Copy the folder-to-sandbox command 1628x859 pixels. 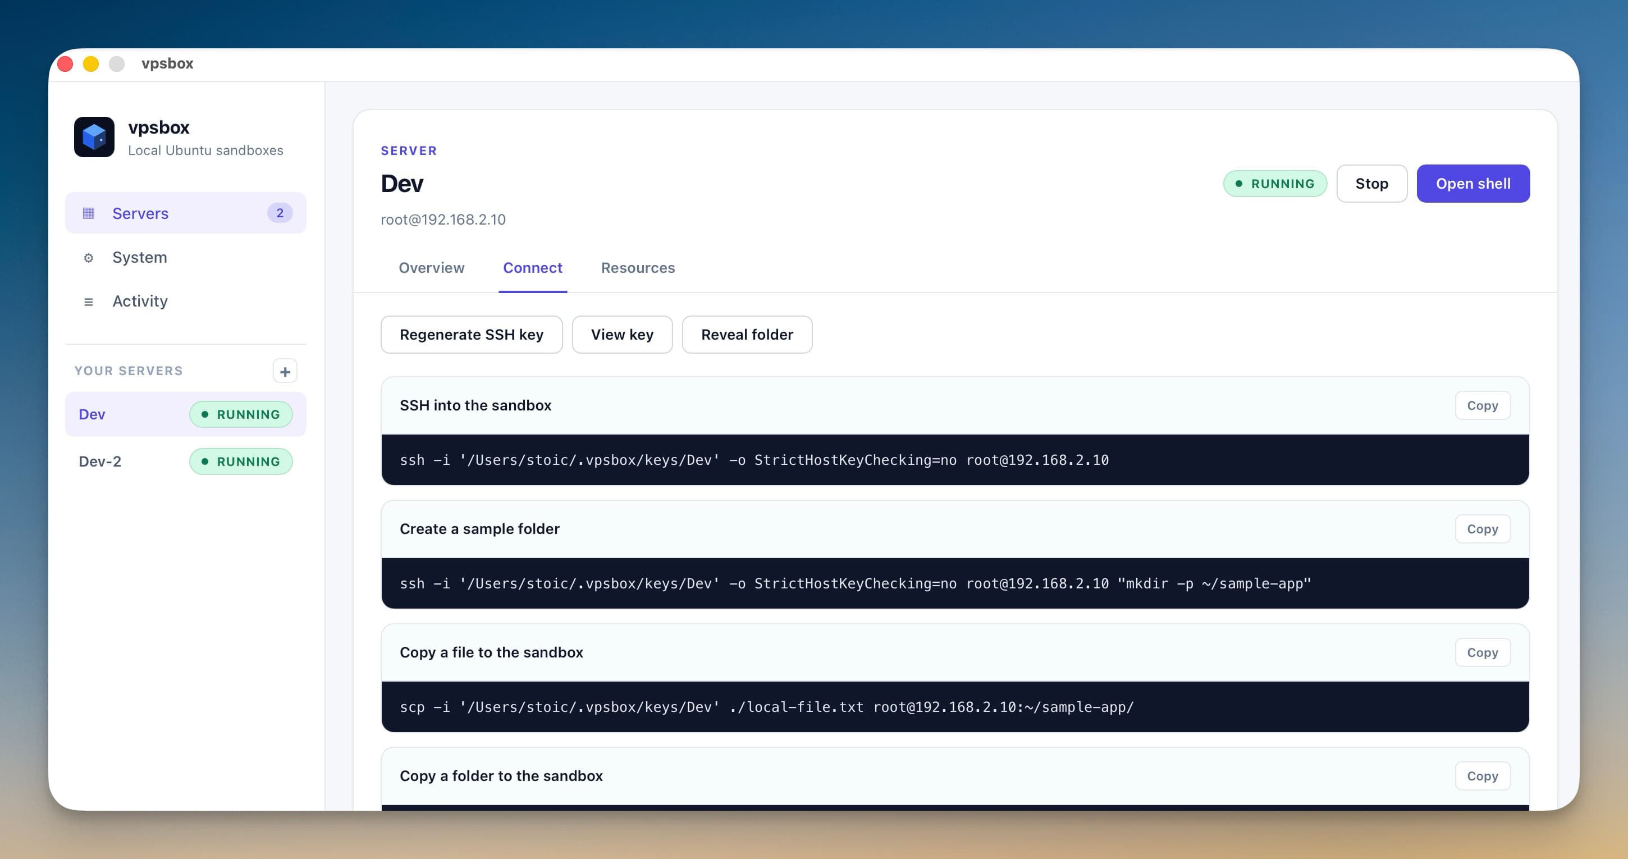point(1483,775)
